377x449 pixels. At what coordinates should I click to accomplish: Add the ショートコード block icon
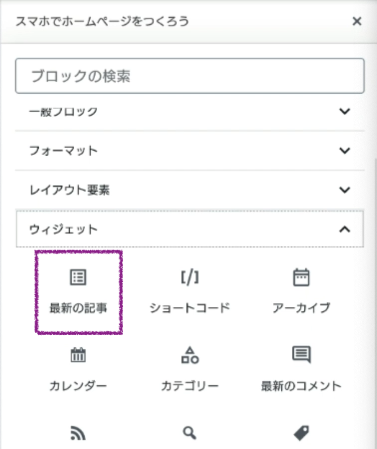(189, 278)
